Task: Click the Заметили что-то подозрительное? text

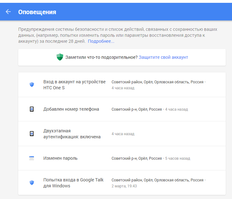Action: pos(101,57)
